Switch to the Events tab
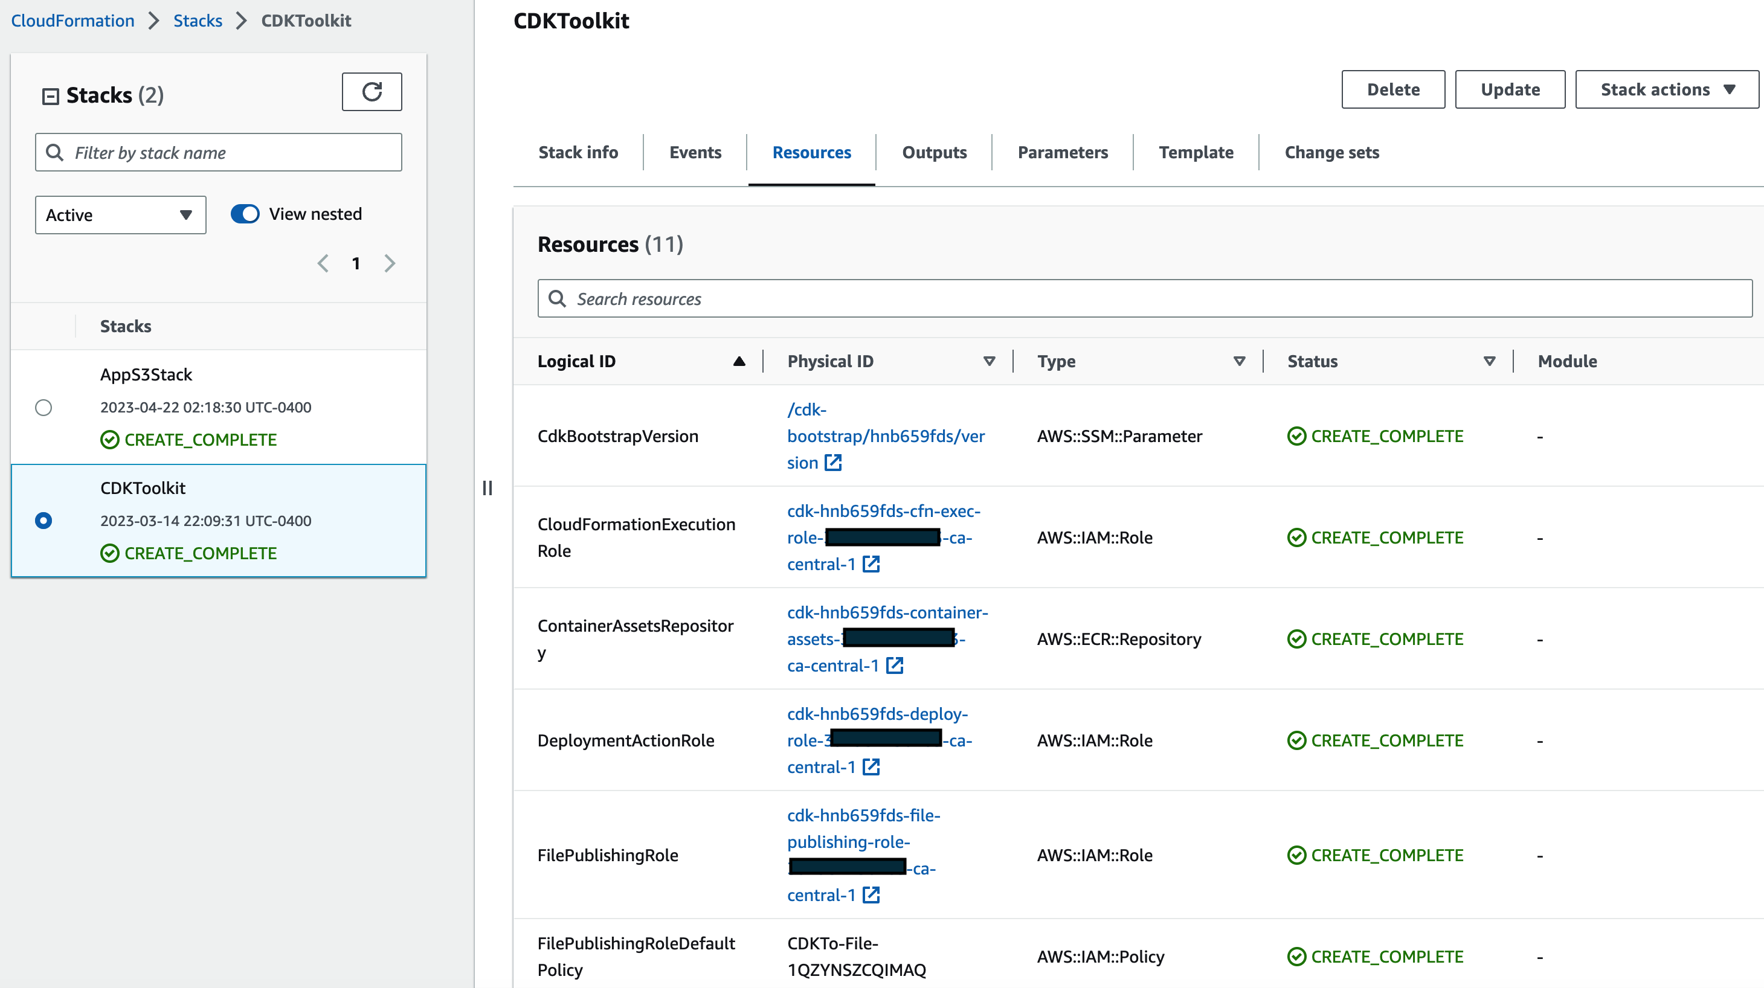The height and width of the screenshot is (988, 1764). 695,152
